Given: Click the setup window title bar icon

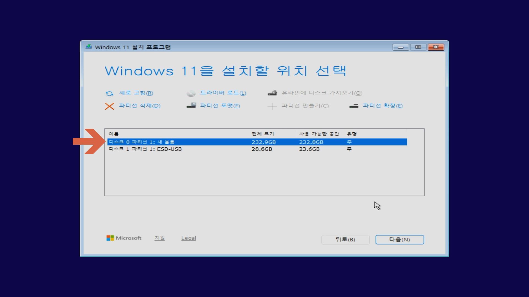Looking at the screenshot, I should tap(89, 47).
